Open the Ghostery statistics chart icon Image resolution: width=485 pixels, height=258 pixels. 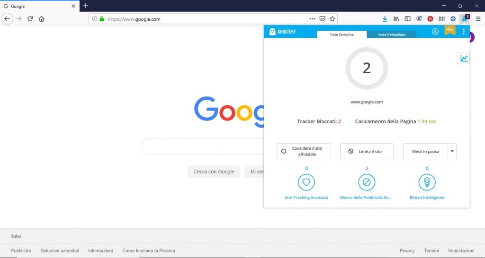click(464, 58)
